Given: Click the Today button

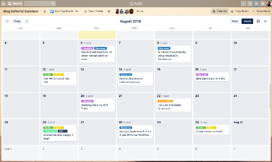Looking at the screenshot, I should click(x=17, y=21).
